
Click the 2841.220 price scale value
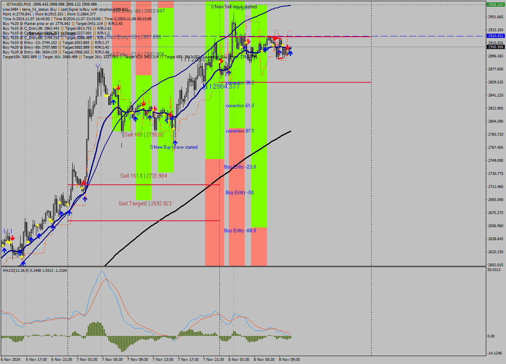(x=496, y=95)
